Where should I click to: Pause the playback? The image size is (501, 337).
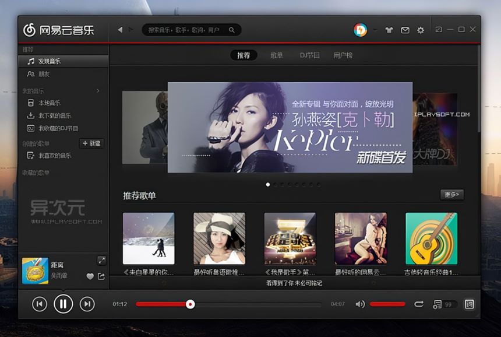[63, 304]
